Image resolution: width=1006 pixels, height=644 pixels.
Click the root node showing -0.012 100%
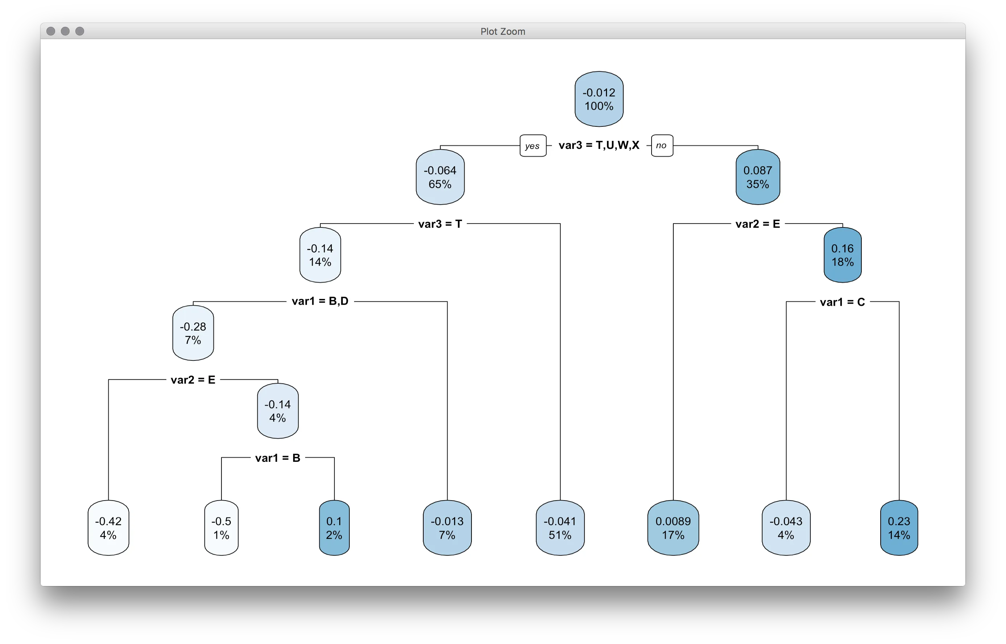tap(599, 99)
